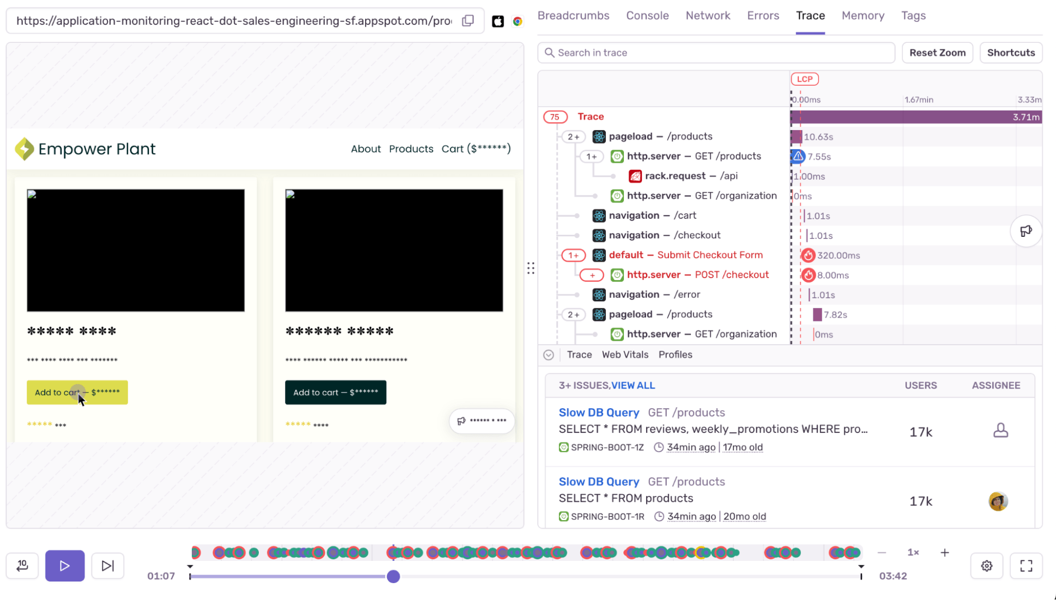
Task: Click the replay timeline scrubber handle
Action: pos(393,577)
